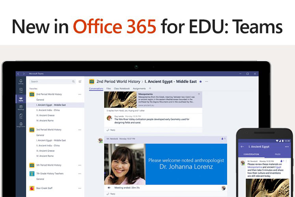Select III. Ancient Greece under 3rd Period

45,151
